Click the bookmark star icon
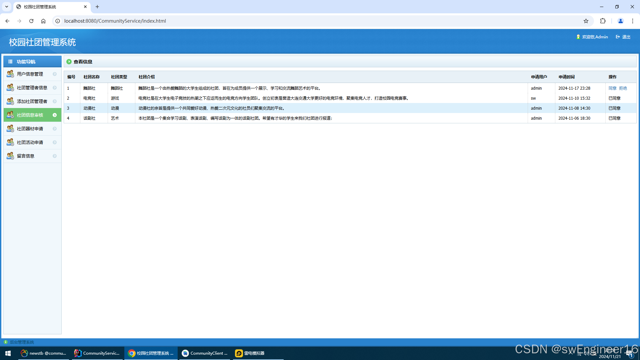This screenshot has width=640, height=360. coord(586,21)
